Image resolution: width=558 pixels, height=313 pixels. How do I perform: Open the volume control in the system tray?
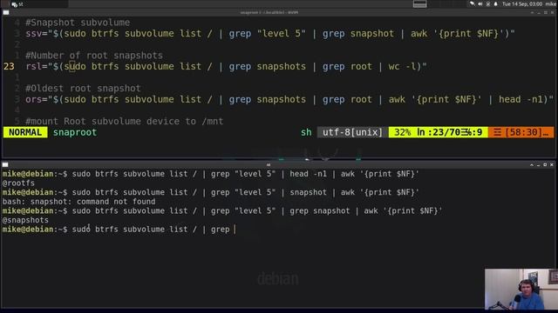click(480, 4)
